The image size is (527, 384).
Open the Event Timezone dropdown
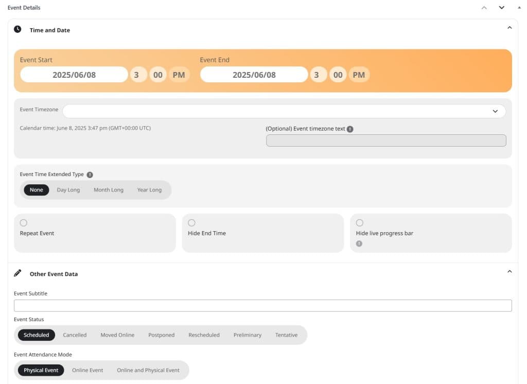click(x=284, y=111)
